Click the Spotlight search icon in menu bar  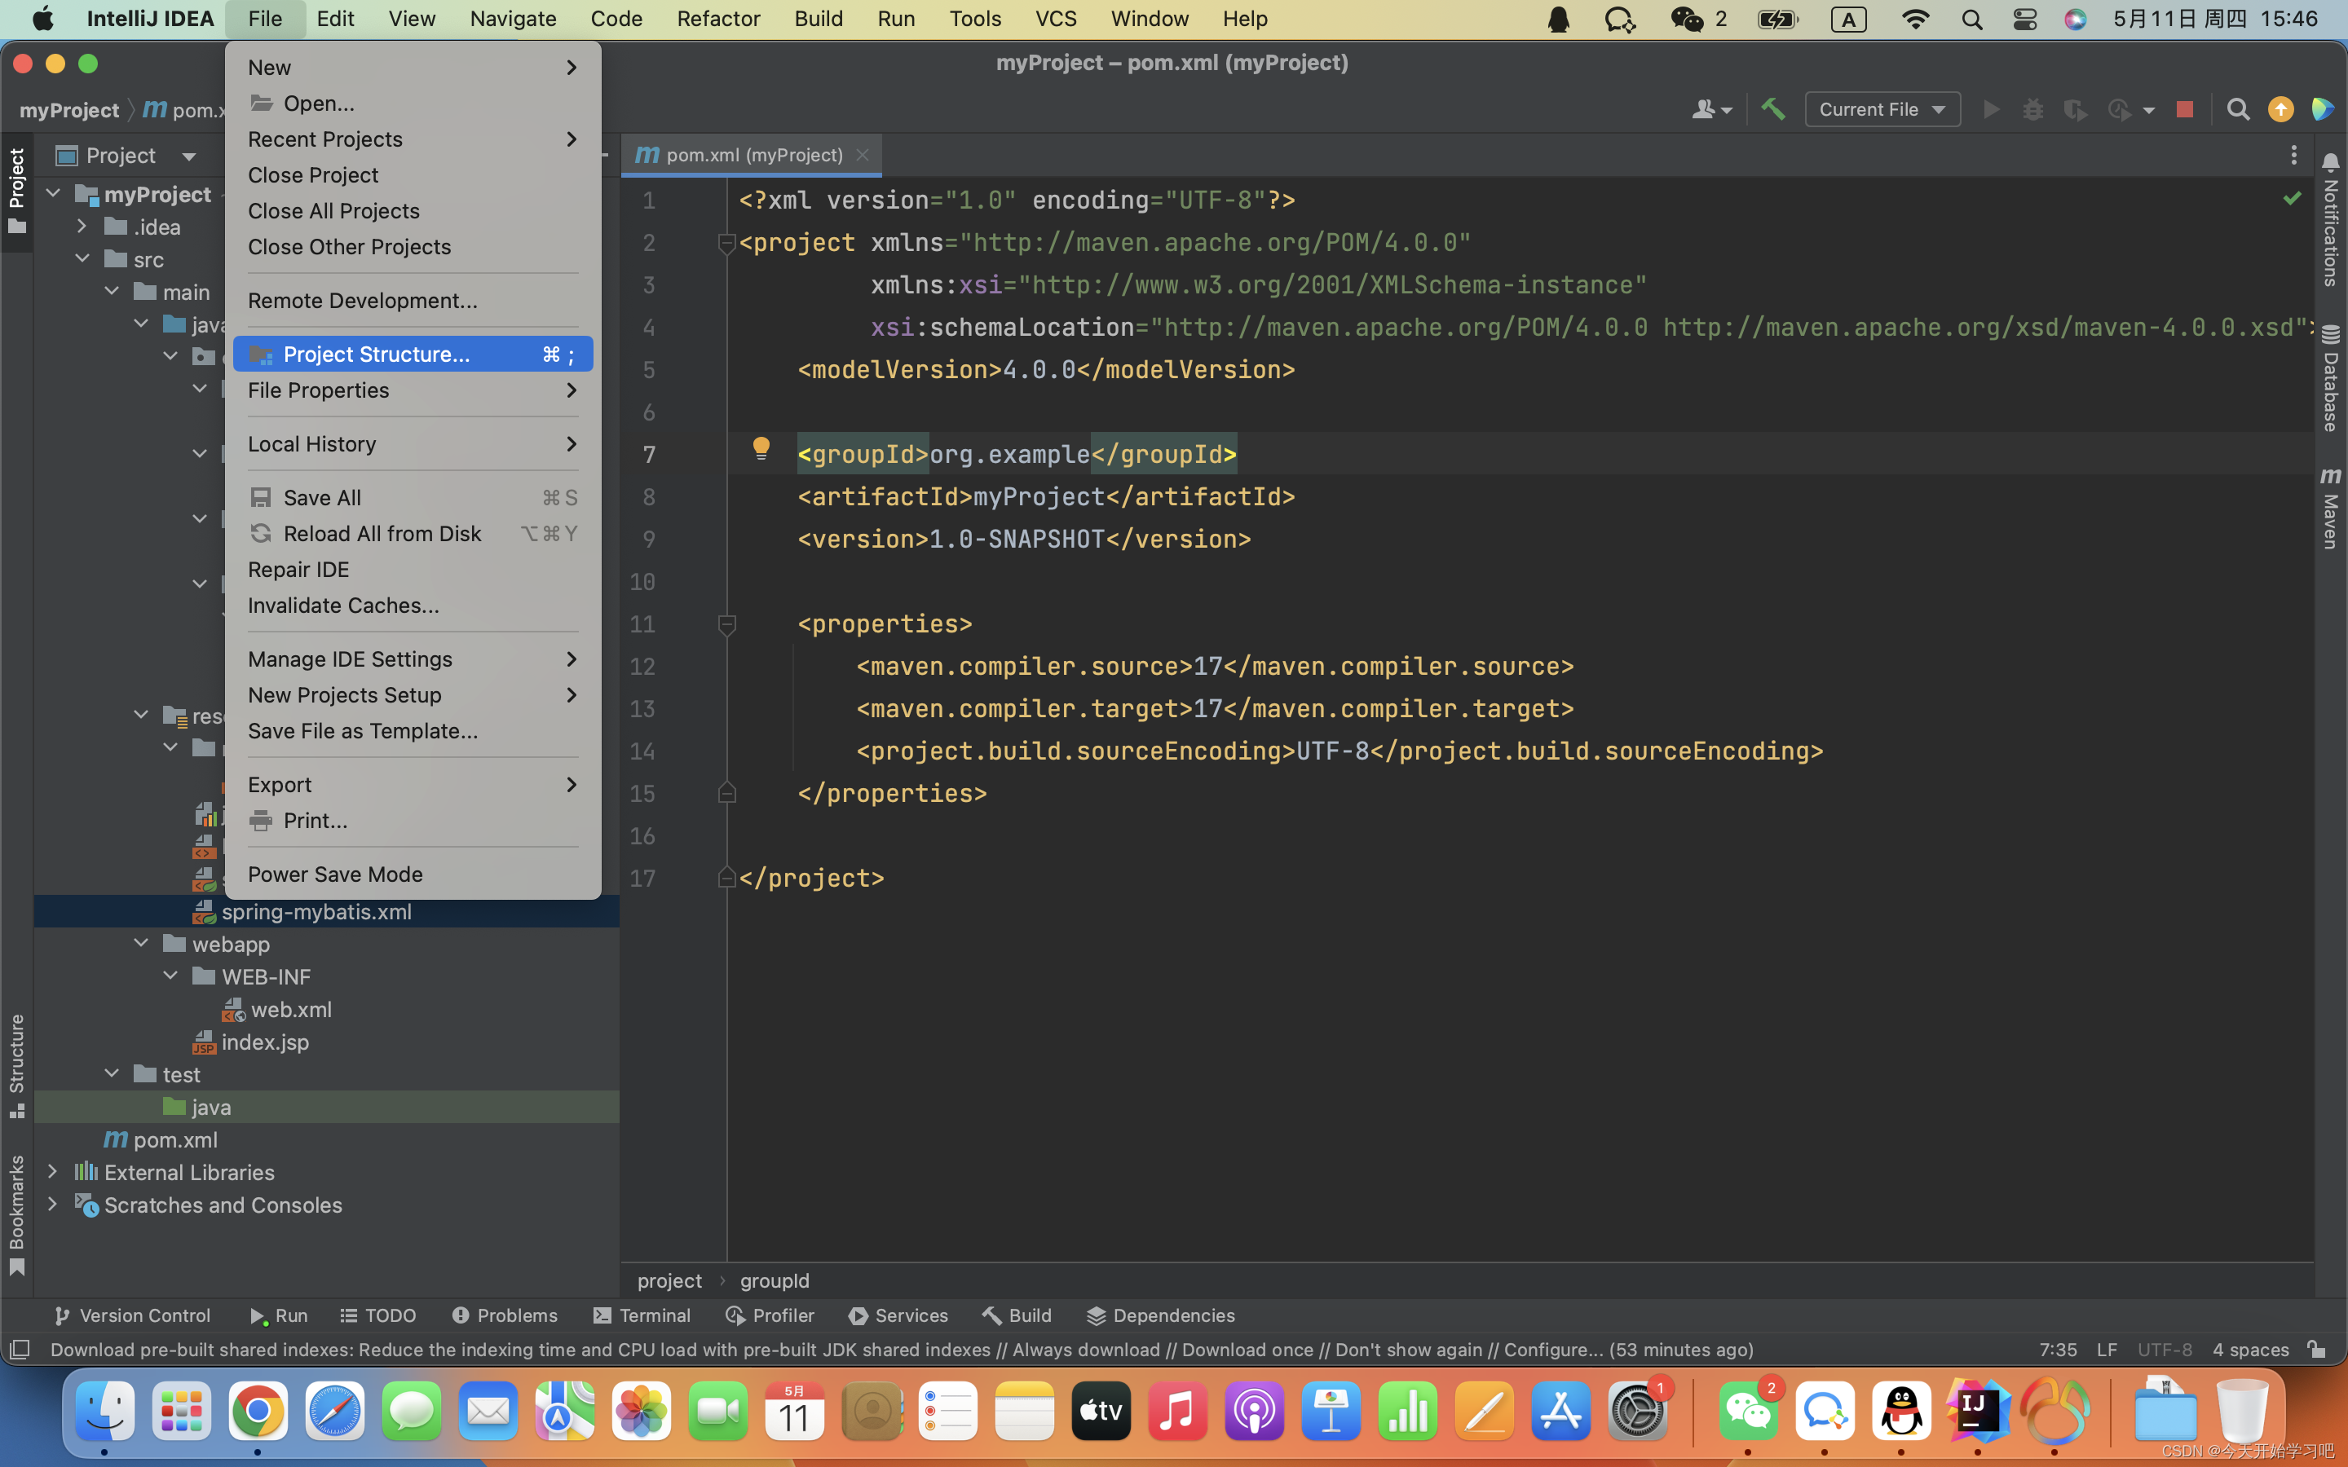click(x=1971, y=20)
